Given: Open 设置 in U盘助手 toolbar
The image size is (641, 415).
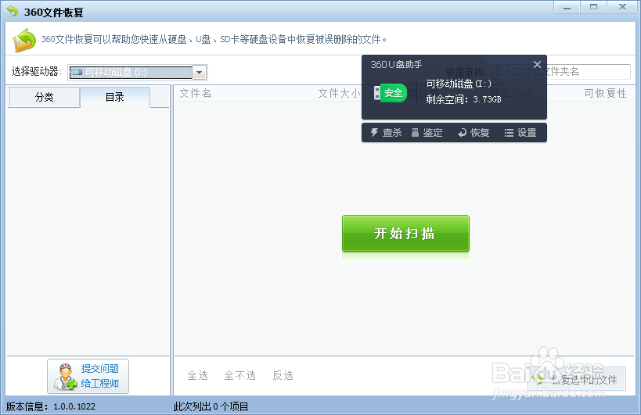Looking at the screenshot, I should click(x=520, y=133).
